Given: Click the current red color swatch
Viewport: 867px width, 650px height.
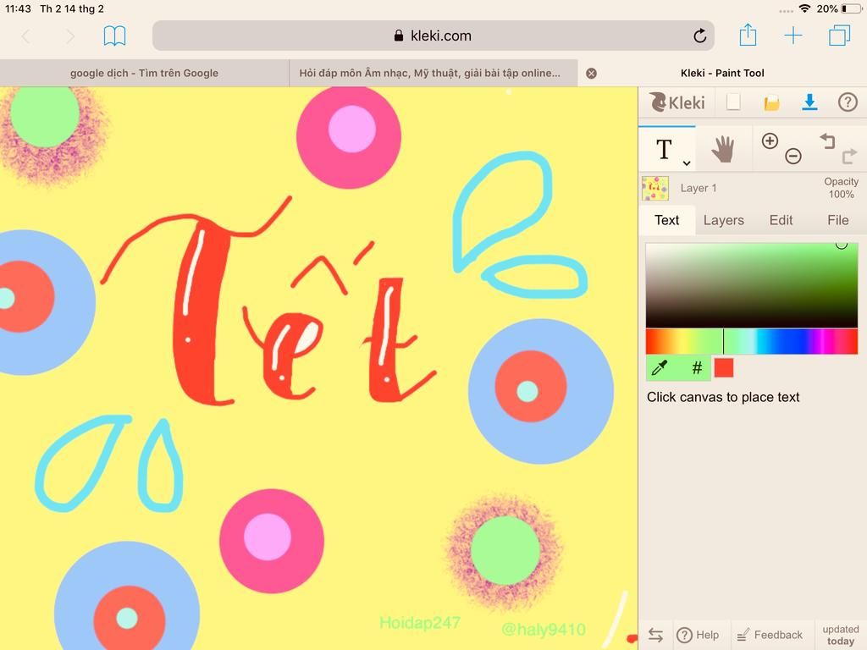Looking at the screenshot, I should pos(724,367).
